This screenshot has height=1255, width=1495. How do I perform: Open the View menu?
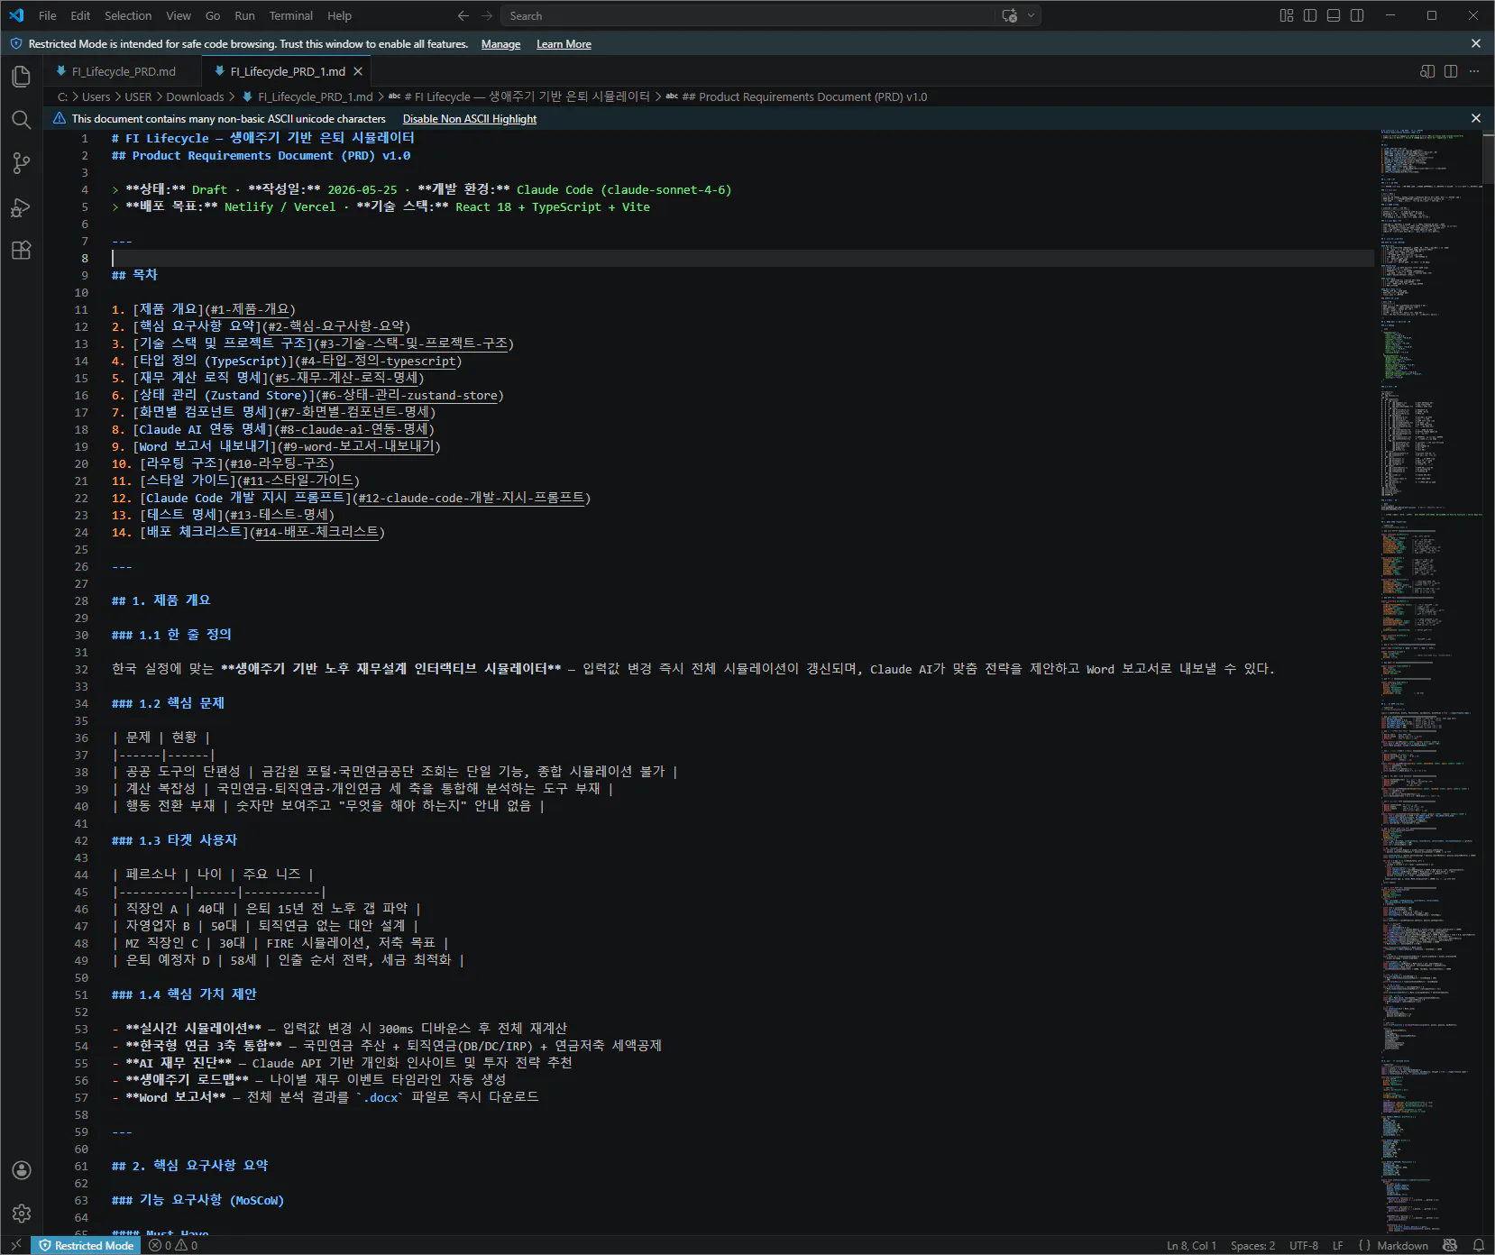(179, 15)
